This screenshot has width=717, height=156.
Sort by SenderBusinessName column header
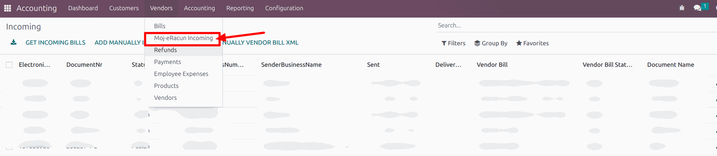(291, 65)
